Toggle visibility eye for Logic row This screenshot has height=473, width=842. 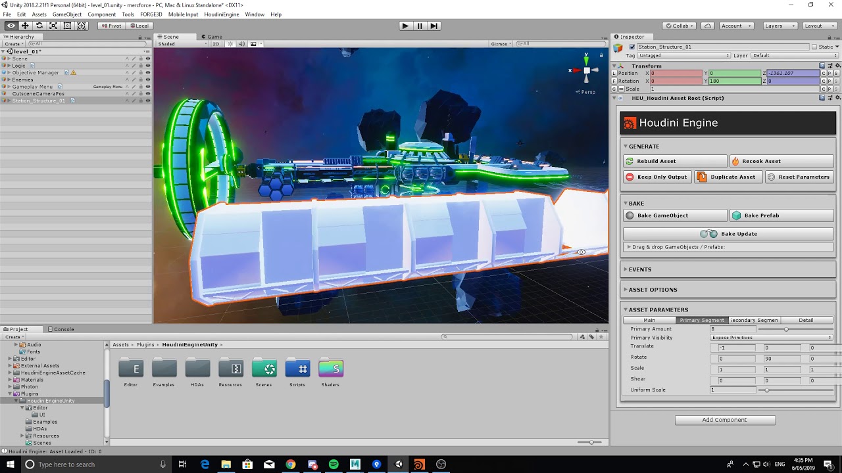[x=147, y=66]
